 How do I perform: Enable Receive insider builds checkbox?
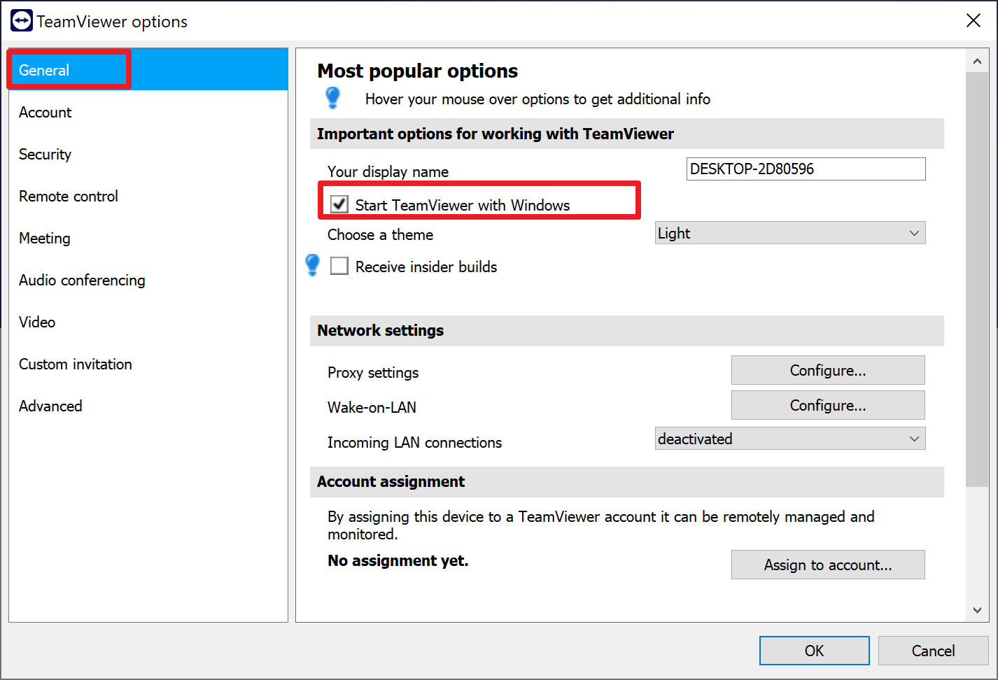click(x=339, y=266)
